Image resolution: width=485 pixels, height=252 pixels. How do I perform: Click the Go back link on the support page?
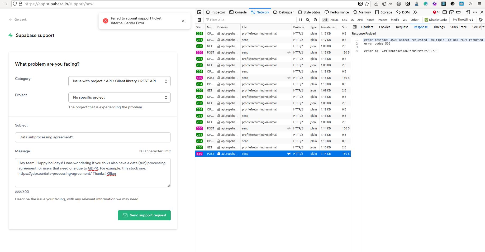point(18,19)
